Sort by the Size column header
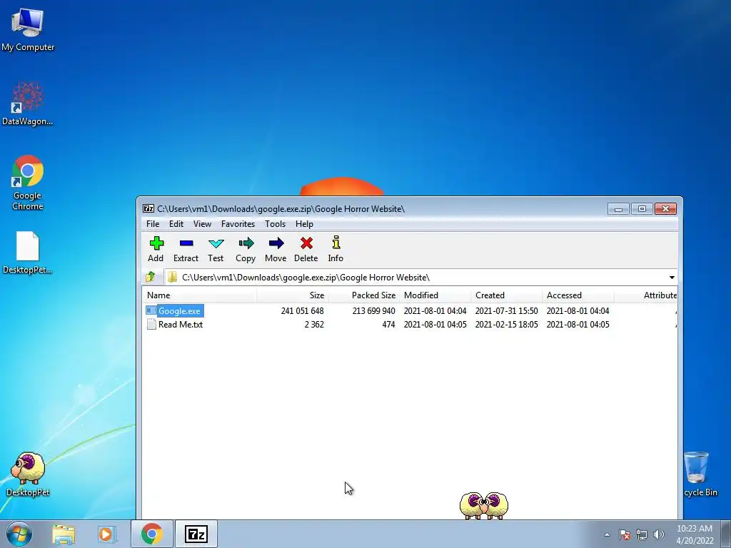 (293, 295)
